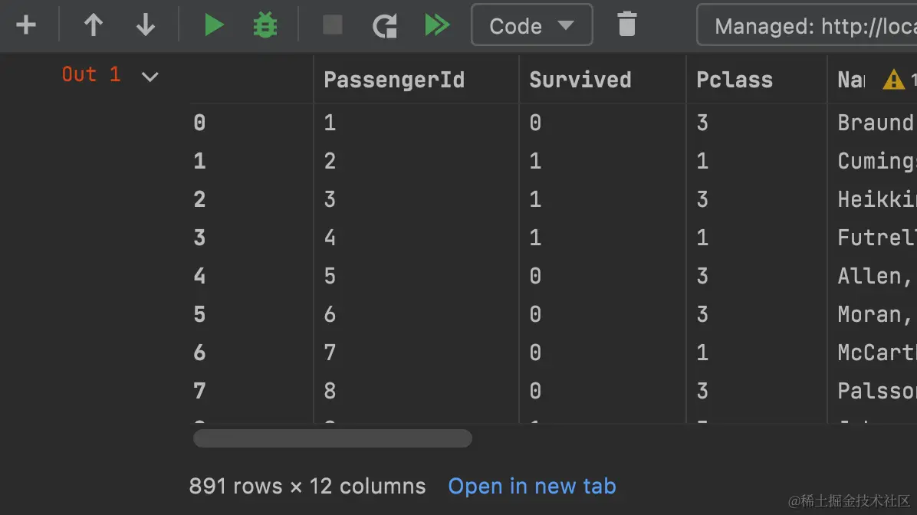917x515 pixels.
Task: Open the Managed server selector
Action: click(807, 25)
